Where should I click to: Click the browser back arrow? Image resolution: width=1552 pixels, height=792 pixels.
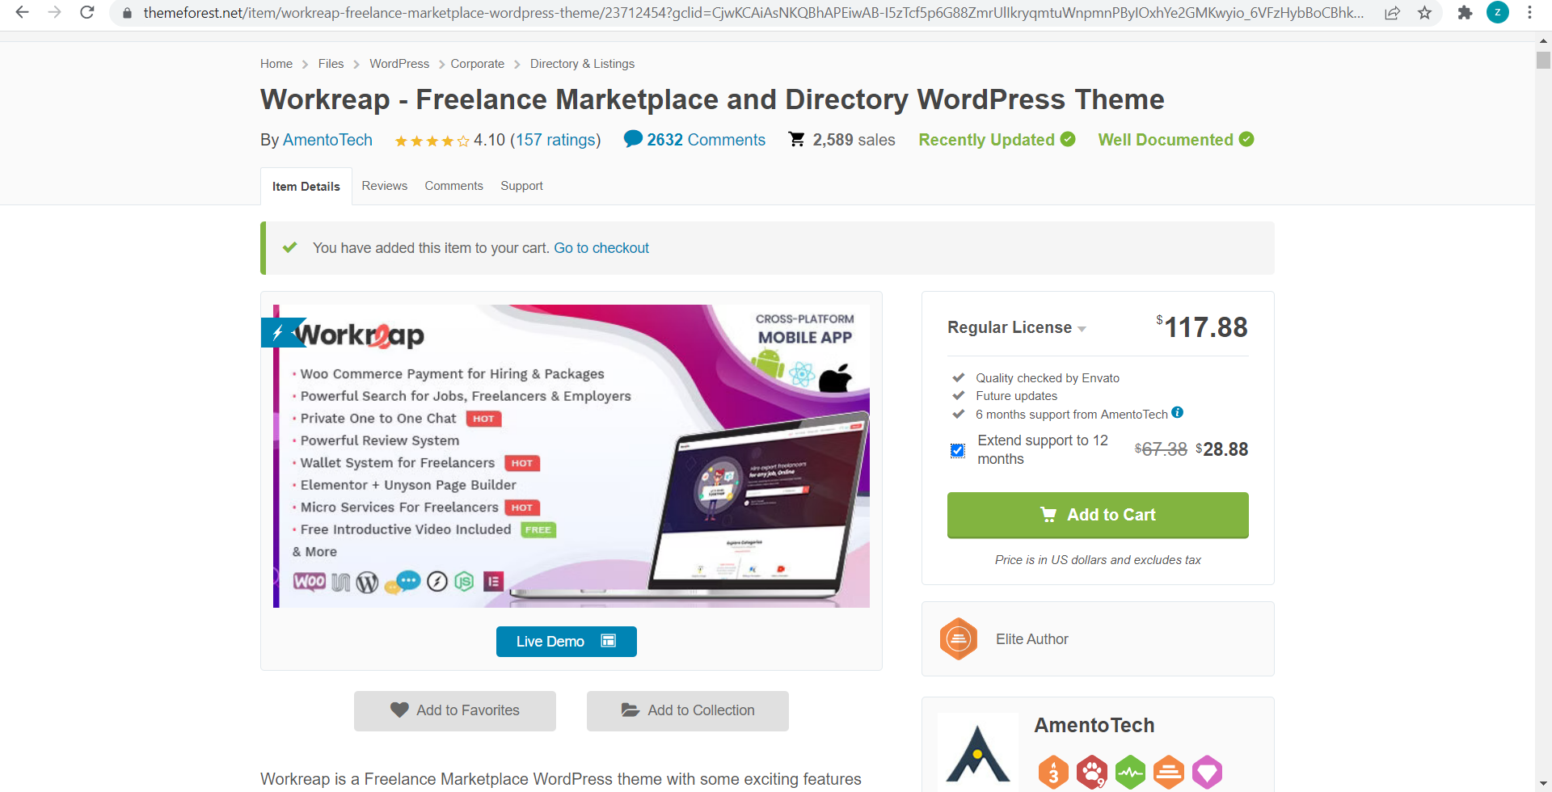click(23, 13)
